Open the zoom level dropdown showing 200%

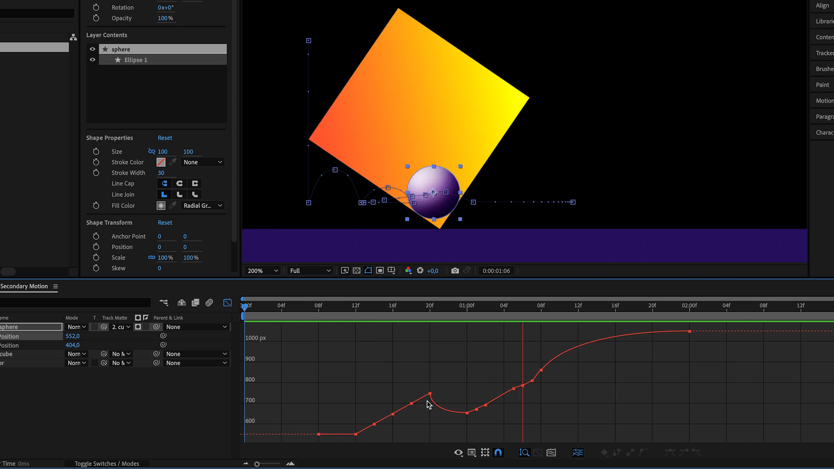tap(262, 270)
